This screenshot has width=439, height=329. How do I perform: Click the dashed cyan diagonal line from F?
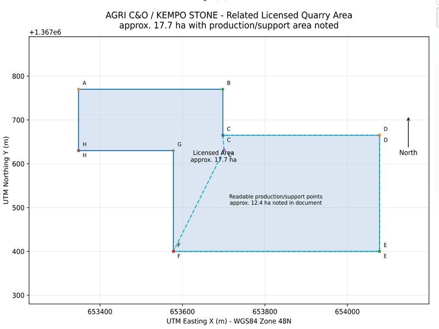click(199, 201)
